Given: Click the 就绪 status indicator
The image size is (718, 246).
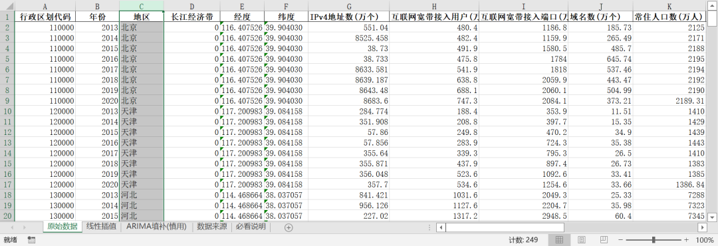Looking at the screenshot, I should pos(10,239).
